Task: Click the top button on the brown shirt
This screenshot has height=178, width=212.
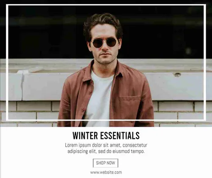Action: tap(90, 92)
